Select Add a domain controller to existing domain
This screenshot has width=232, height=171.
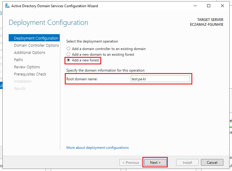click(106, 49)
